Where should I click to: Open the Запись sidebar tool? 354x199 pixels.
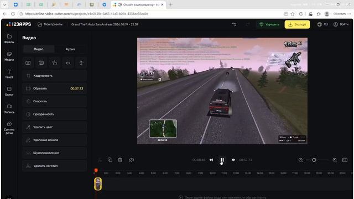pos(9,109)
